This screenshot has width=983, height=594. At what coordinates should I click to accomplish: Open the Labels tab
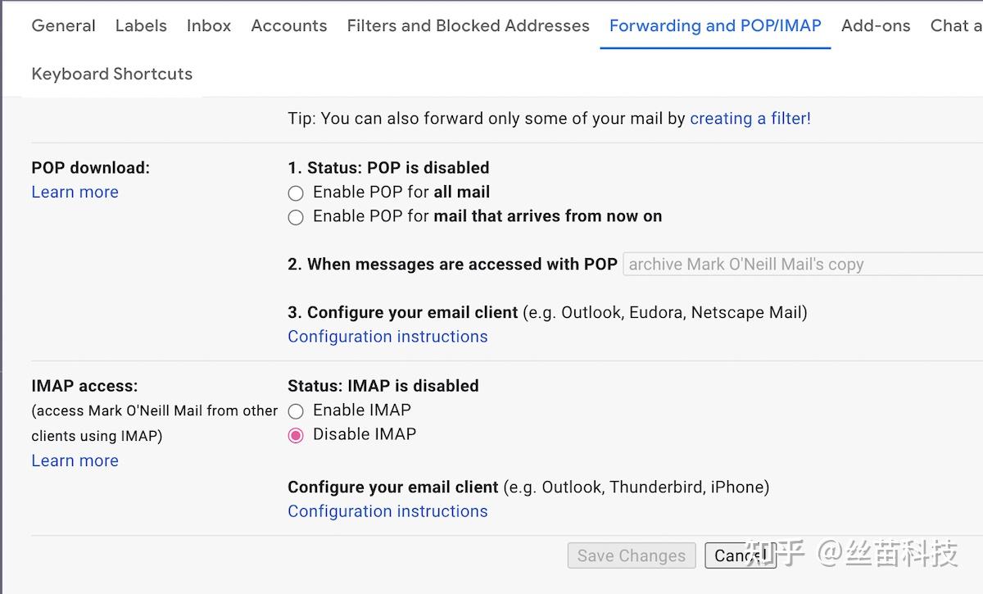coord(141,25)
